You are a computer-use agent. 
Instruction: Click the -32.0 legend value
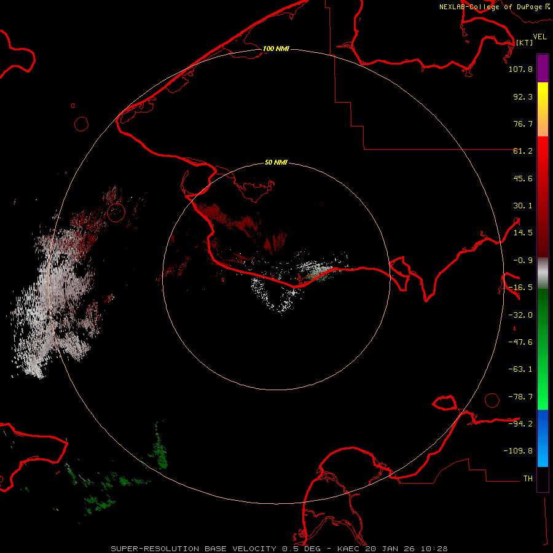520,315
